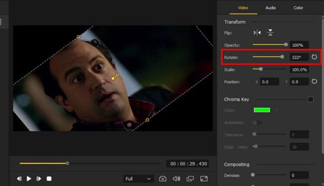Step back one frame
Image resolution: width=324 pixels, height=186 pixels.
tap(19, 179)
